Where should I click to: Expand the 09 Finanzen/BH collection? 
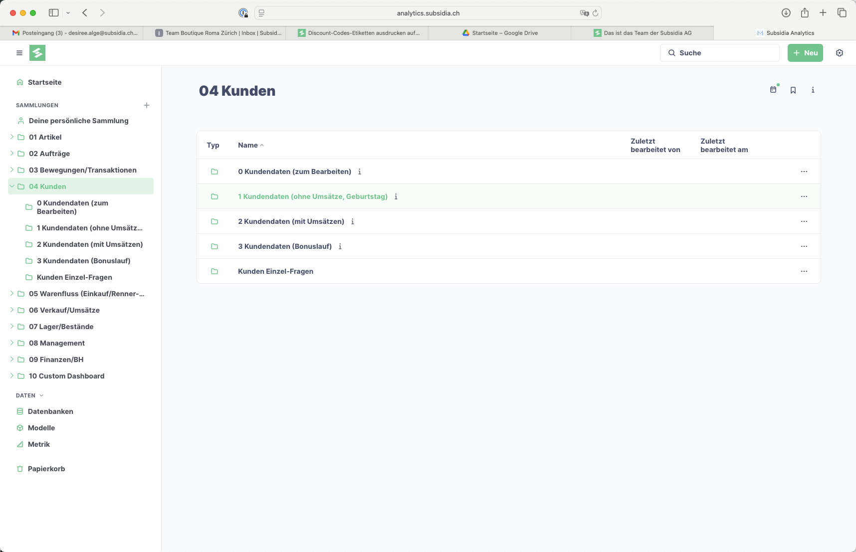12,359
